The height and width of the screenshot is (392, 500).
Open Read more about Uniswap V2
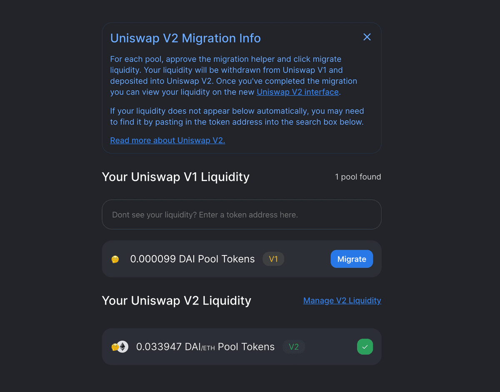click(x=167, y=140)
